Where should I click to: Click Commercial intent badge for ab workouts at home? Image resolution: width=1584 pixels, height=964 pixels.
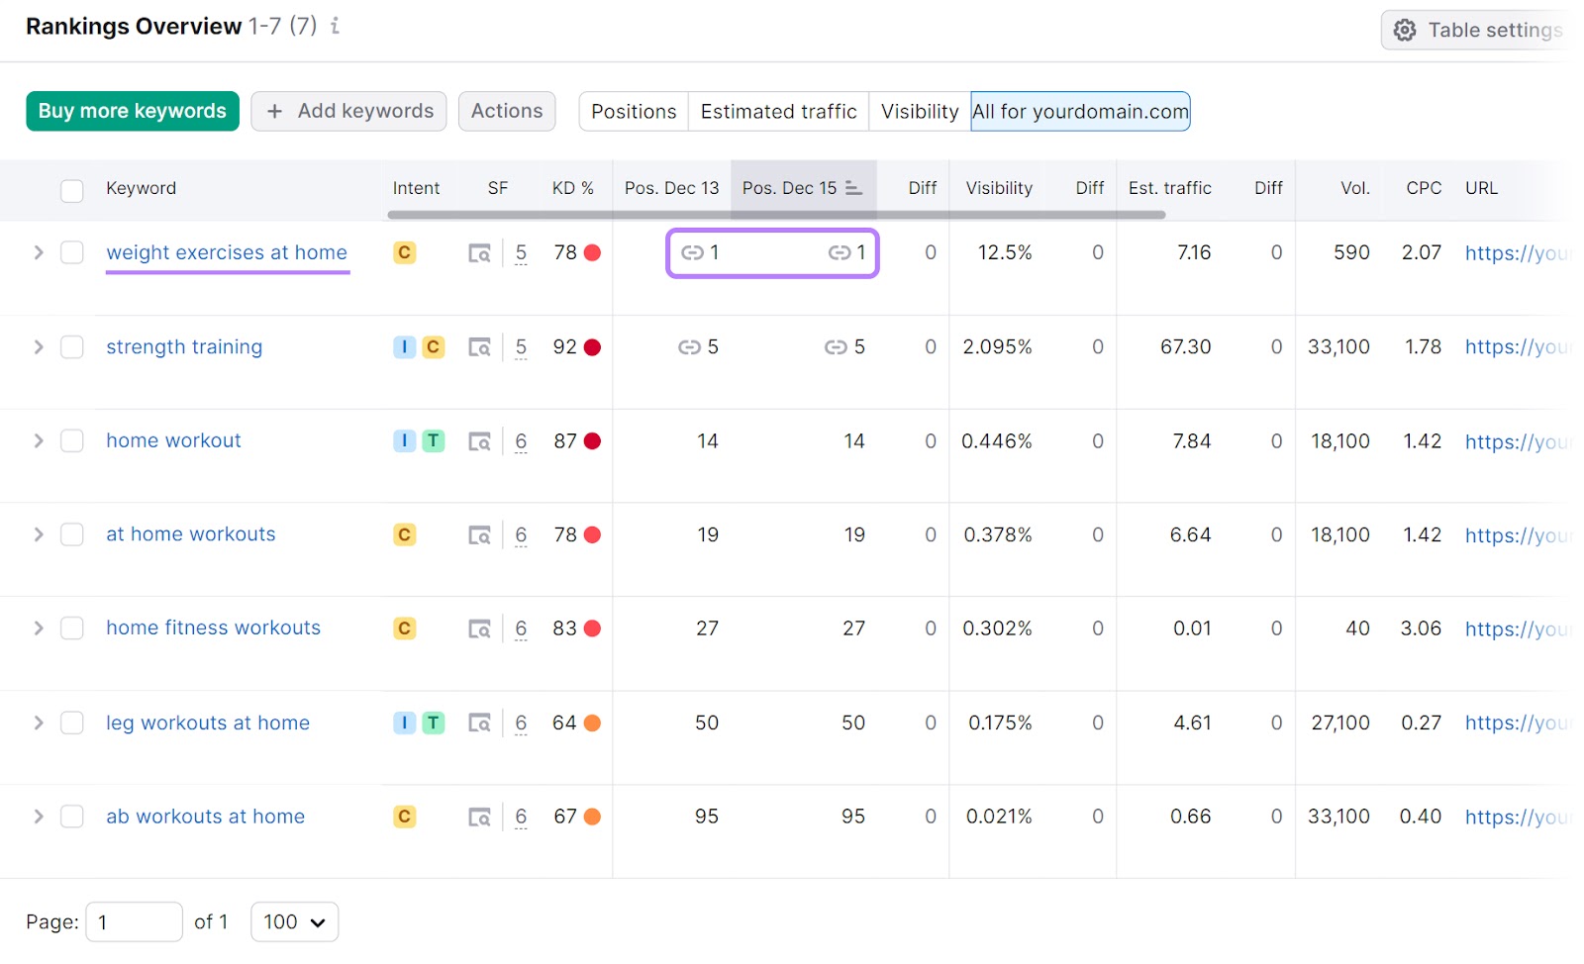404,817
